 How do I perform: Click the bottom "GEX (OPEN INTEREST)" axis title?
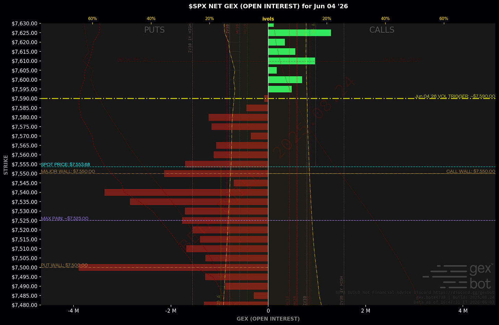[x=268, y=319]
